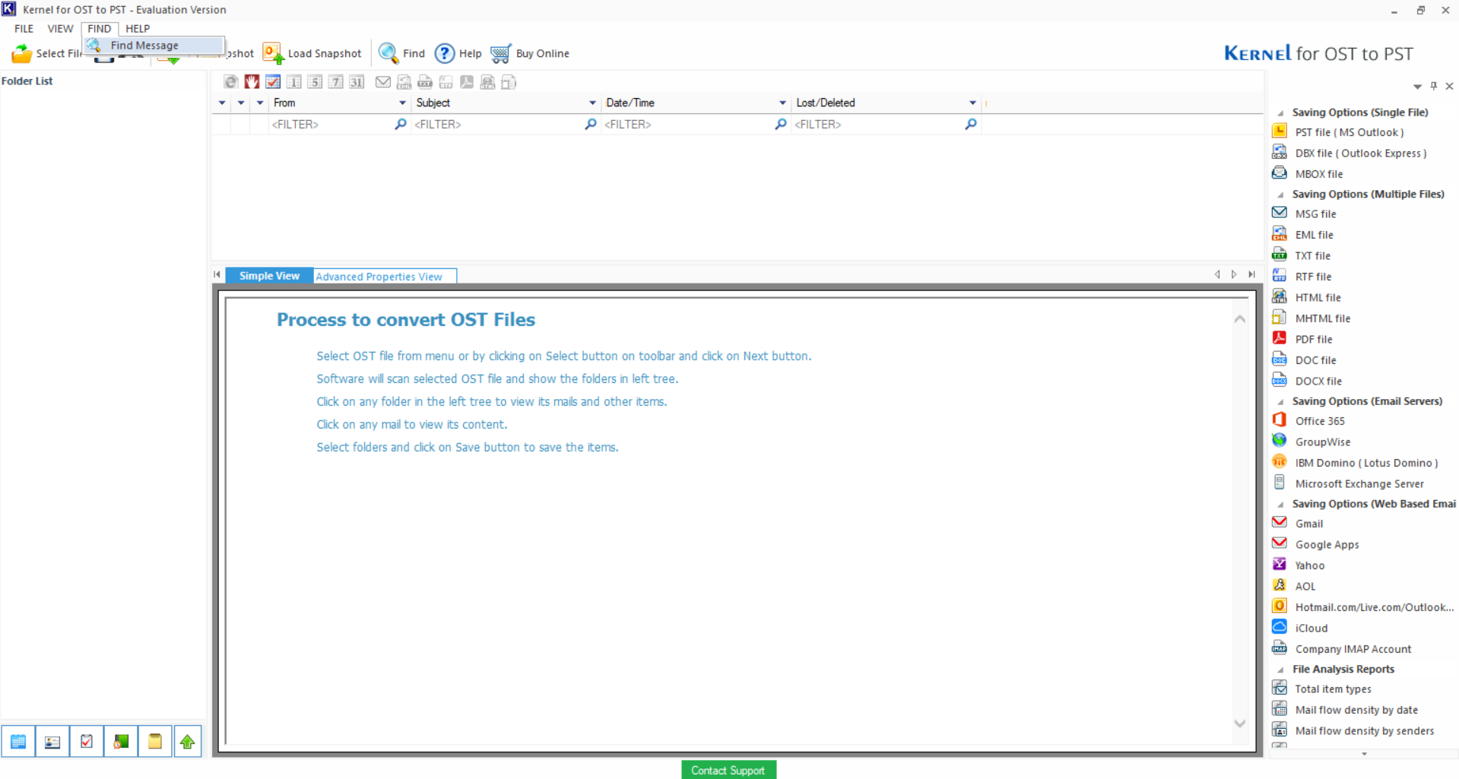The width and height of the screenshot is (1459, 779).
Task: Collapse the File Analysis Reports section
Action: click(1281, 670)
